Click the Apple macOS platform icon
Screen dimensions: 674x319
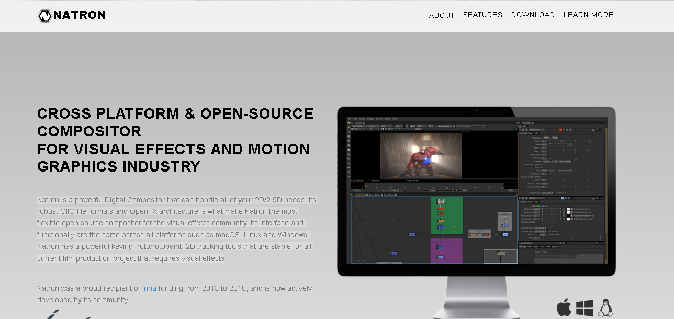(x=564, y=307)
